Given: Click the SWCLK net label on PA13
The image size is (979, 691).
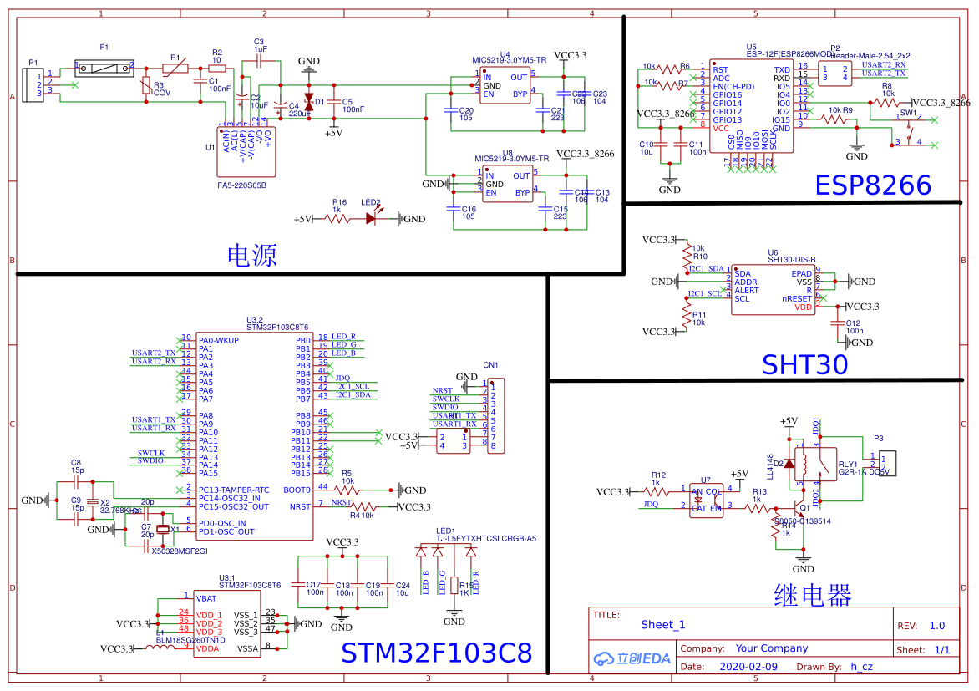Looking at the screenshot, I should coord(151,454).
